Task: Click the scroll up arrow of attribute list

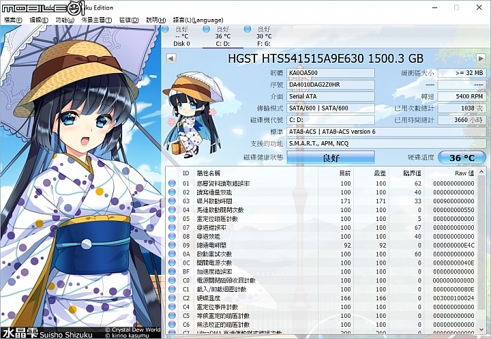Action: point(481,172)
